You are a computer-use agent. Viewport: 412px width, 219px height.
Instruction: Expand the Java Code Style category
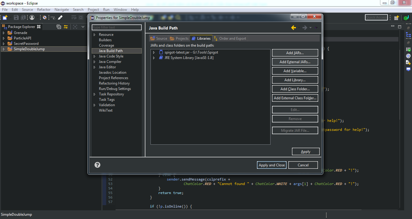(95, 56)
